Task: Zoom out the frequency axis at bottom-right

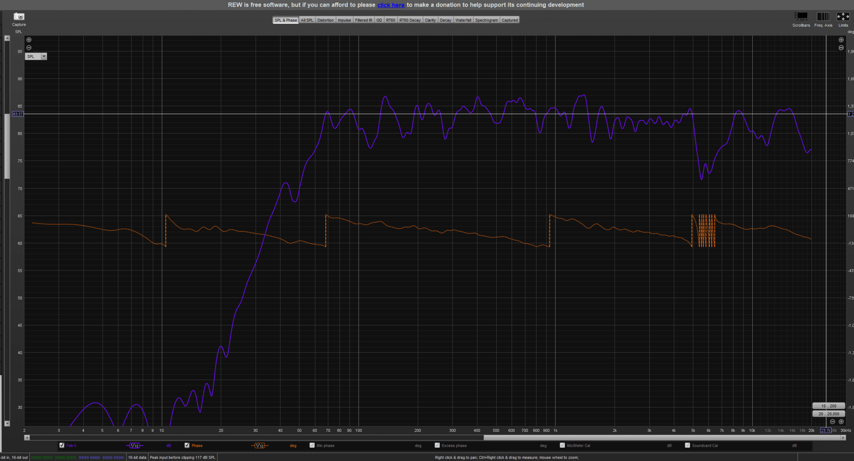Action: 833,422
